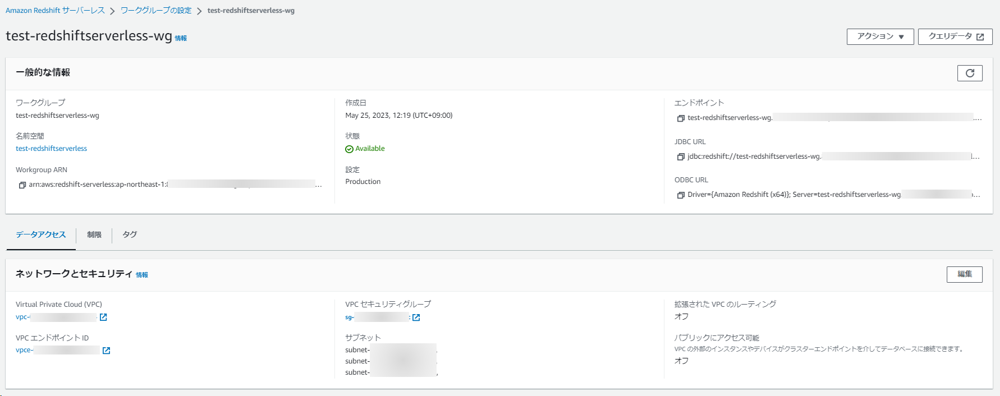Viewport: 1000px width, 396px height.
Task: Click the オフ value under 拡張された VPC のルーティング
Action: (681, 316)
